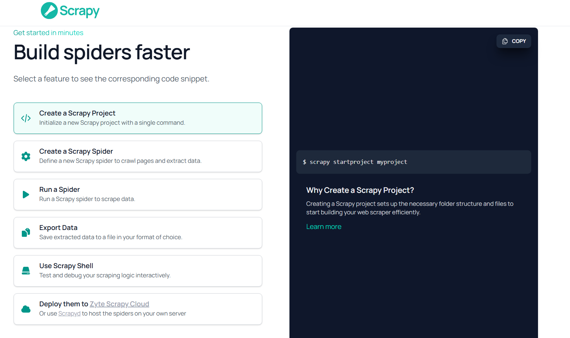Image resolution: width=570 pixels, height=338 pixels.
Task: Click the Scrapy wordmark text
Action: tap(79, 11)
